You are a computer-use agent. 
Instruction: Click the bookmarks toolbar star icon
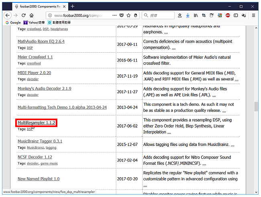(180, 15)
